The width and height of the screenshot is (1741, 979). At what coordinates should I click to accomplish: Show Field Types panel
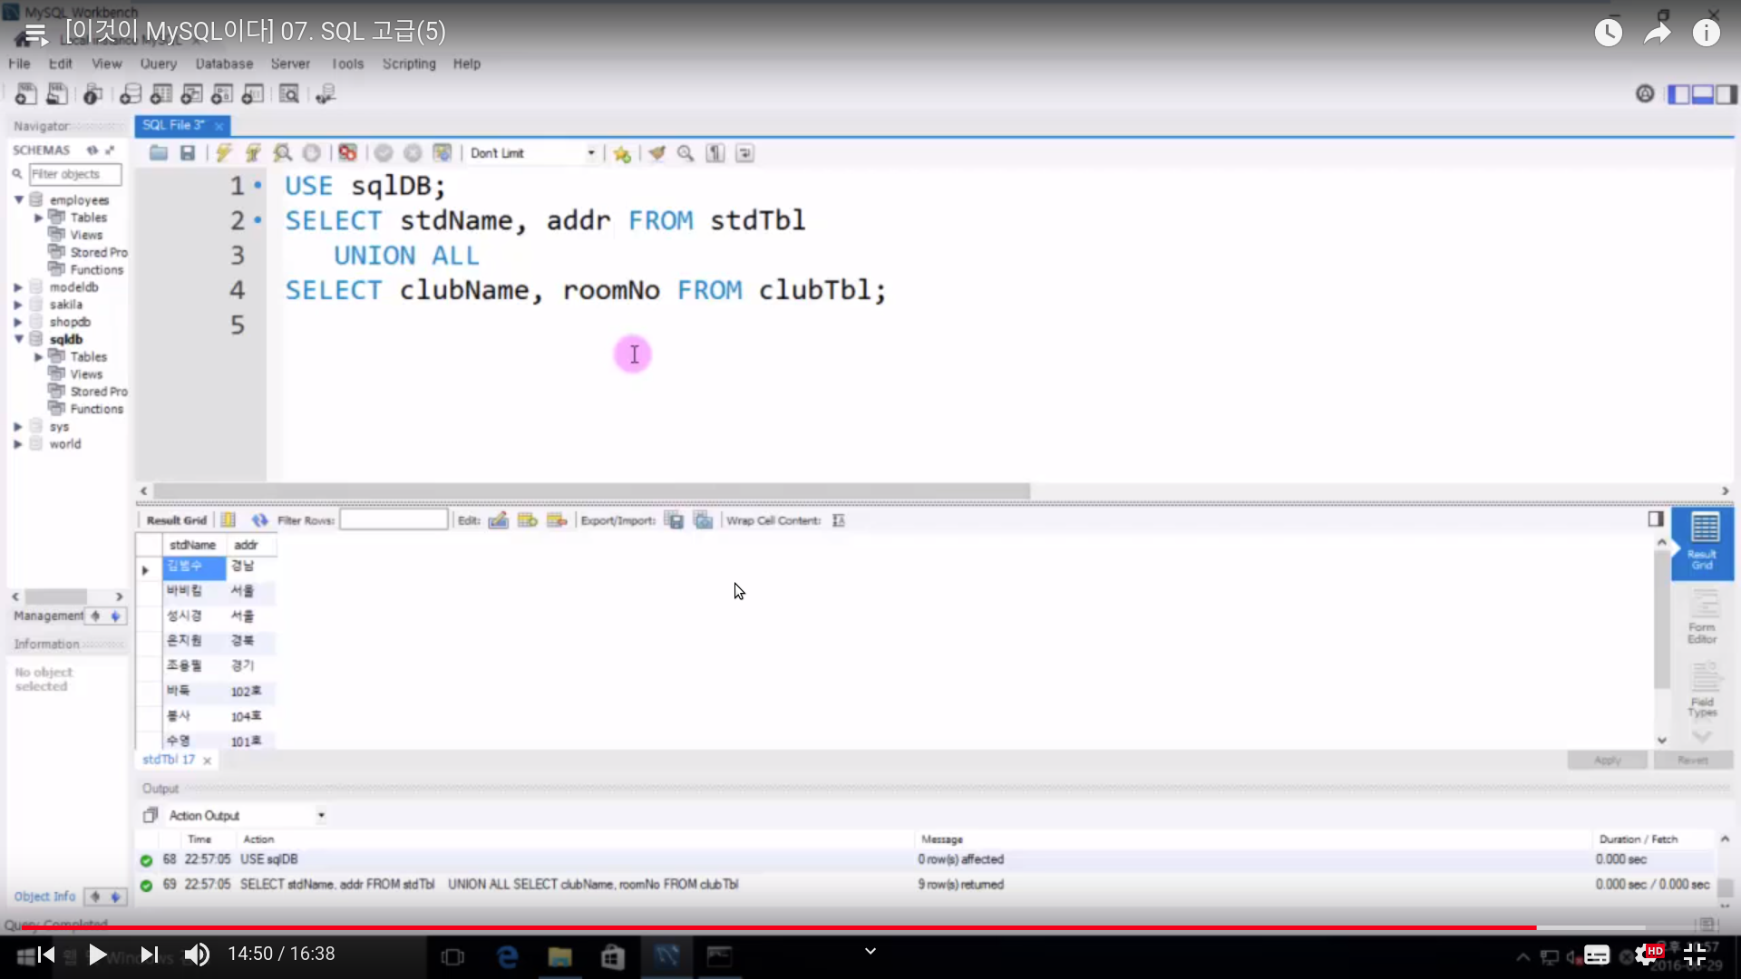1703,691
